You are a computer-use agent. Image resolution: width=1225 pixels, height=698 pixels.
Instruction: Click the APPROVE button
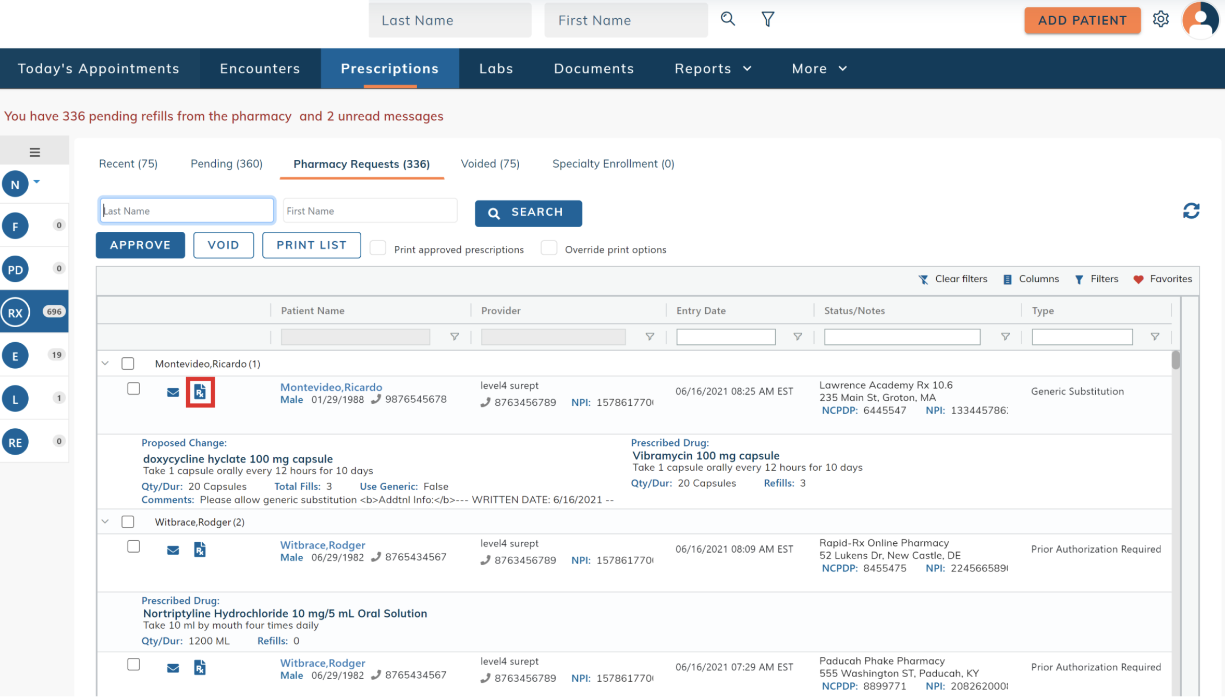click(x=140, y=245)
